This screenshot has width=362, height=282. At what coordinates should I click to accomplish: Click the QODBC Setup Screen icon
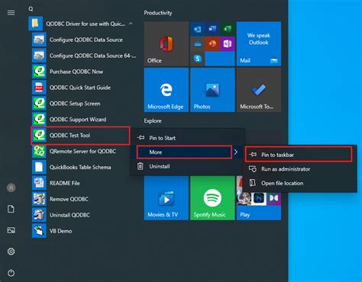(x=39, y=104)
